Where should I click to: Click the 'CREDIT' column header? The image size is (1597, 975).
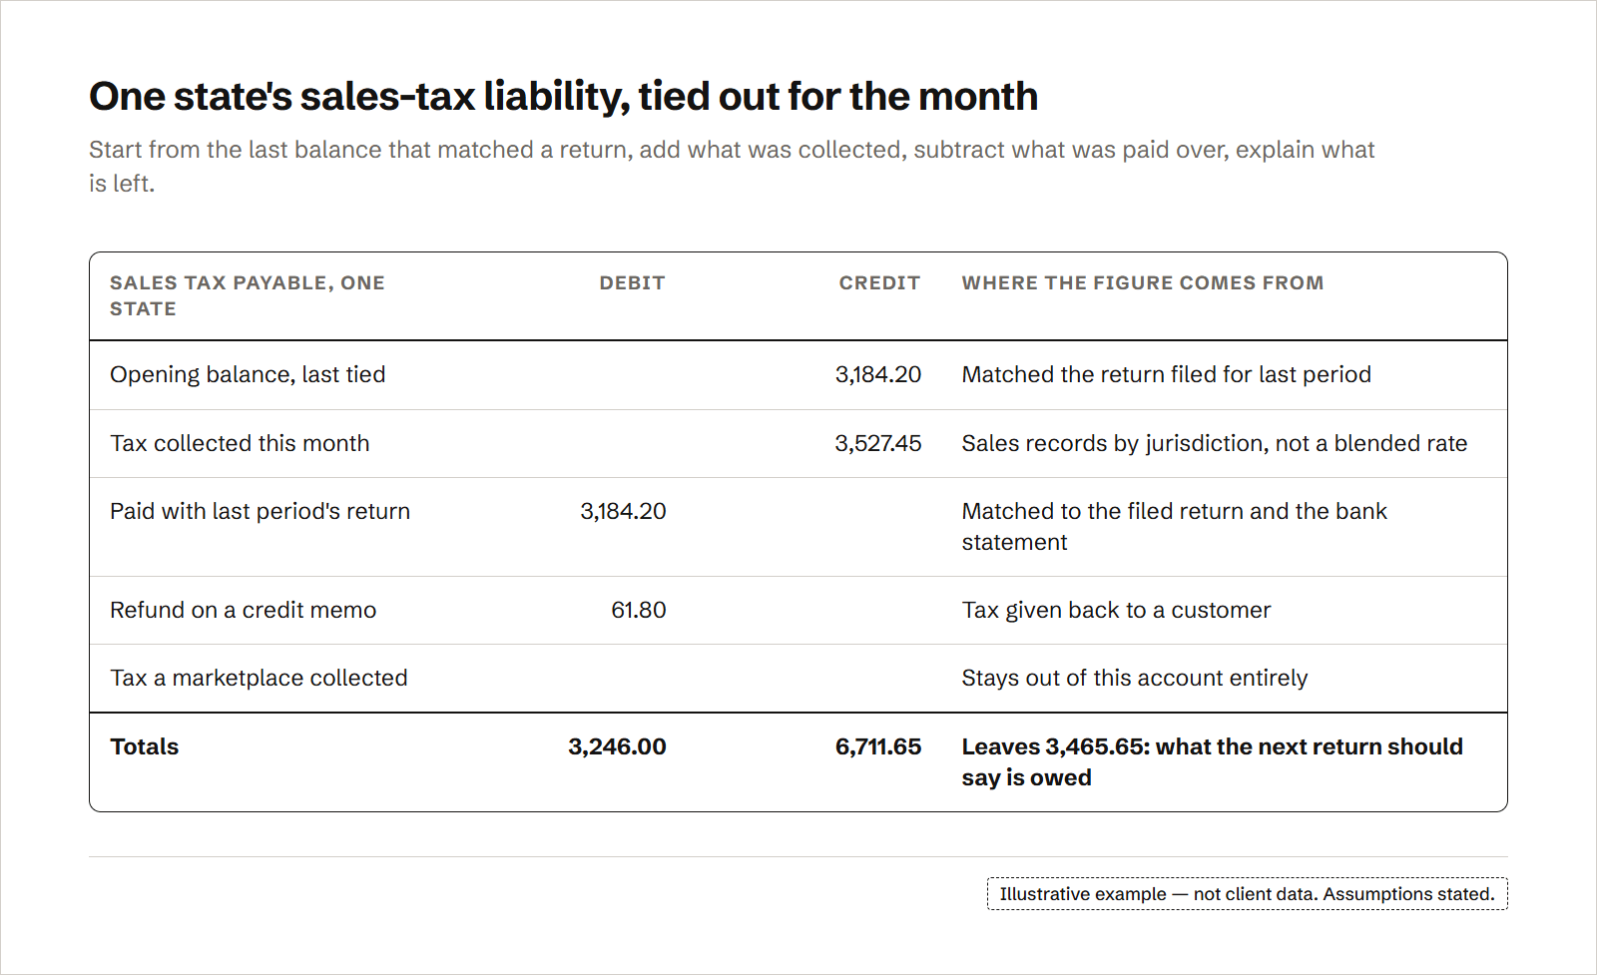[x=879, y=282]
